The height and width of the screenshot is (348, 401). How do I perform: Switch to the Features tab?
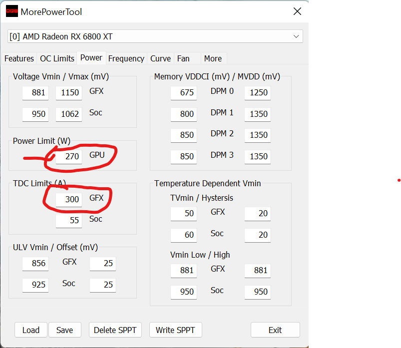(19, 58)
